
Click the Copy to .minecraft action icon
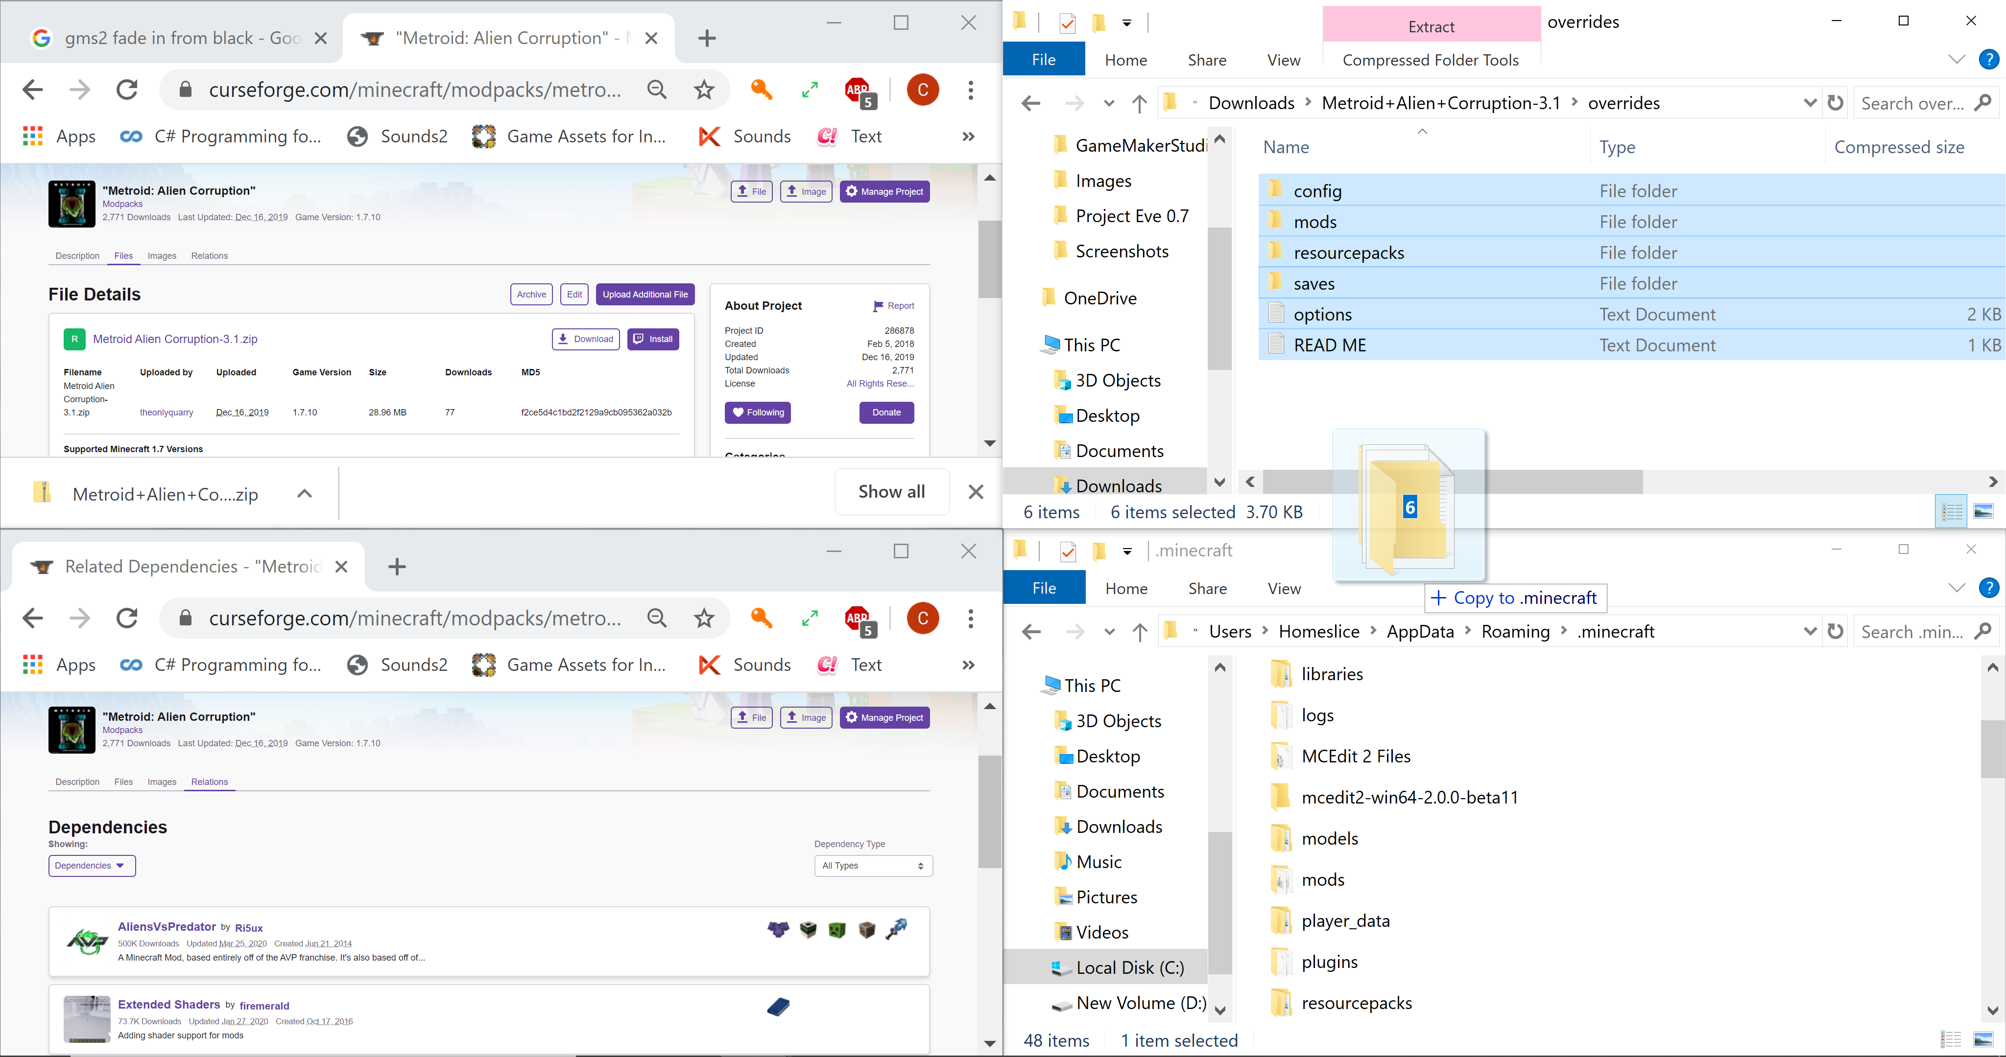point(1438,597)
